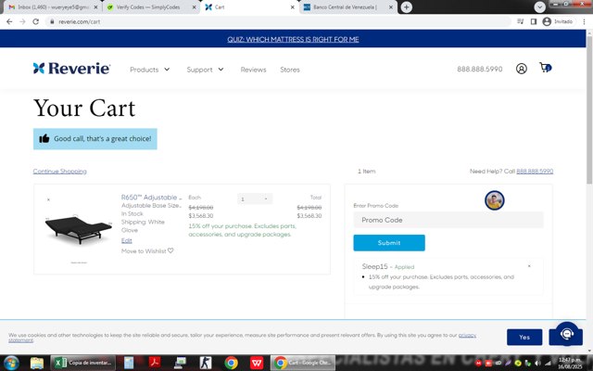Close the Verify Codes SimplyCodes tab
The image size is (593, 371).
(x=194, y=7)
